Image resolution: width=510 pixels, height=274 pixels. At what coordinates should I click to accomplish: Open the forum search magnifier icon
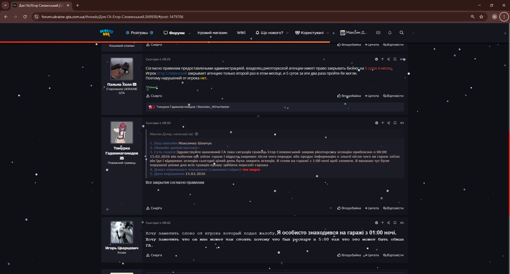pyautogui.click(x=402, y=33)
